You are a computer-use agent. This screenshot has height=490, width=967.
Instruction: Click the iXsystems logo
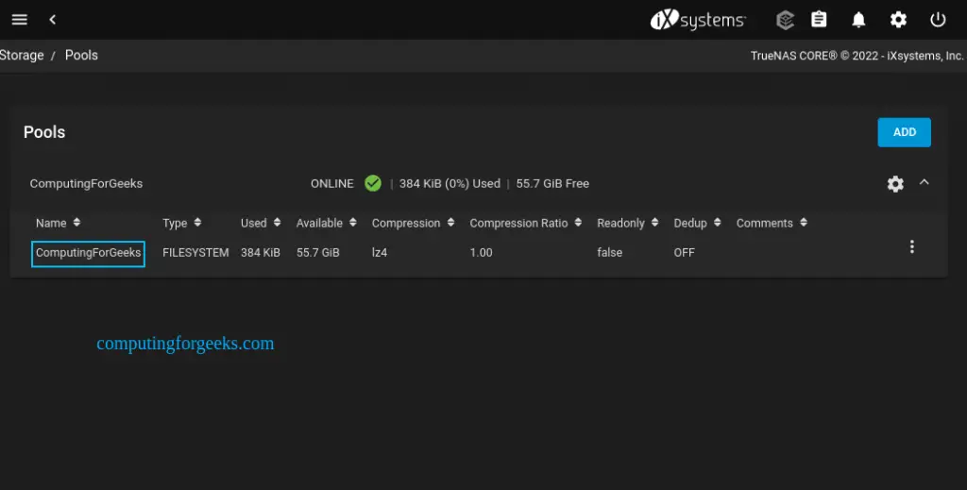[x=698, y=20]
